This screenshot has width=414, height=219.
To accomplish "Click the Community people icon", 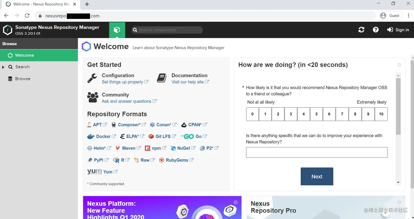I will [x=93, y=97].
